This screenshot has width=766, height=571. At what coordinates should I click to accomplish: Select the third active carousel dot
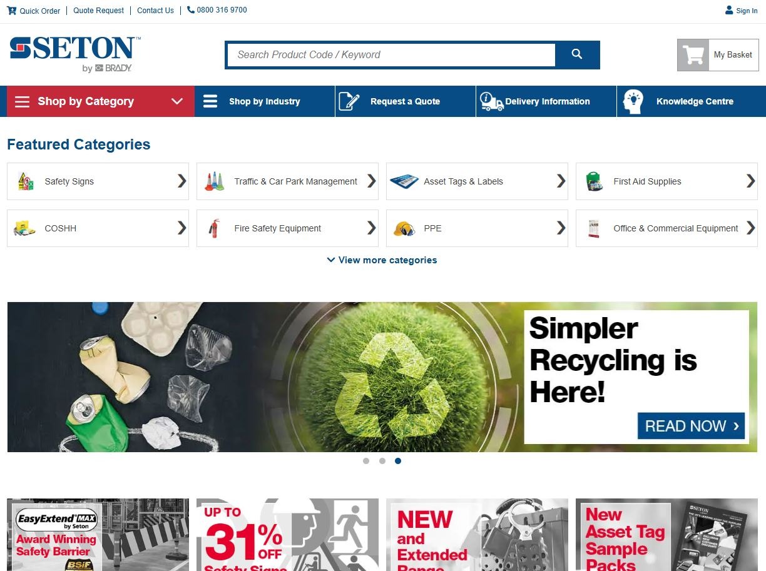point(398,461)
